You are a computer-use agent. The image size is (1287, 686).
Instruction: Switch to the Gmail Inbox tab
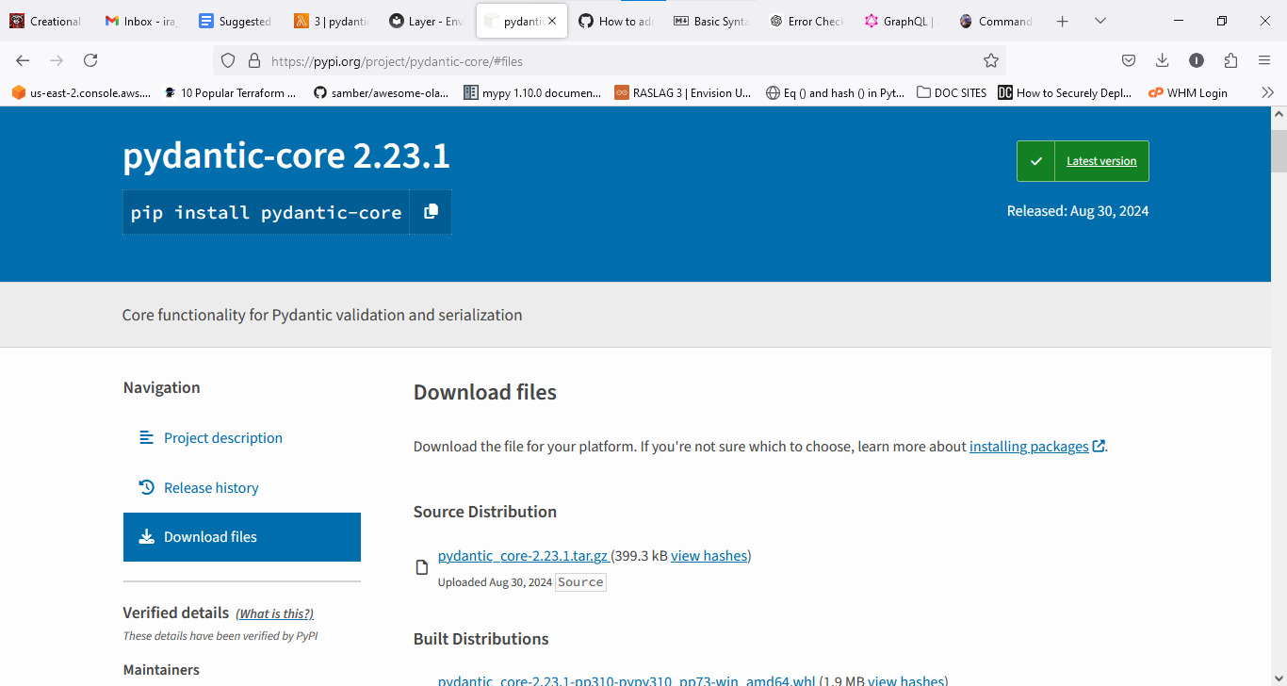coord(141,21)
